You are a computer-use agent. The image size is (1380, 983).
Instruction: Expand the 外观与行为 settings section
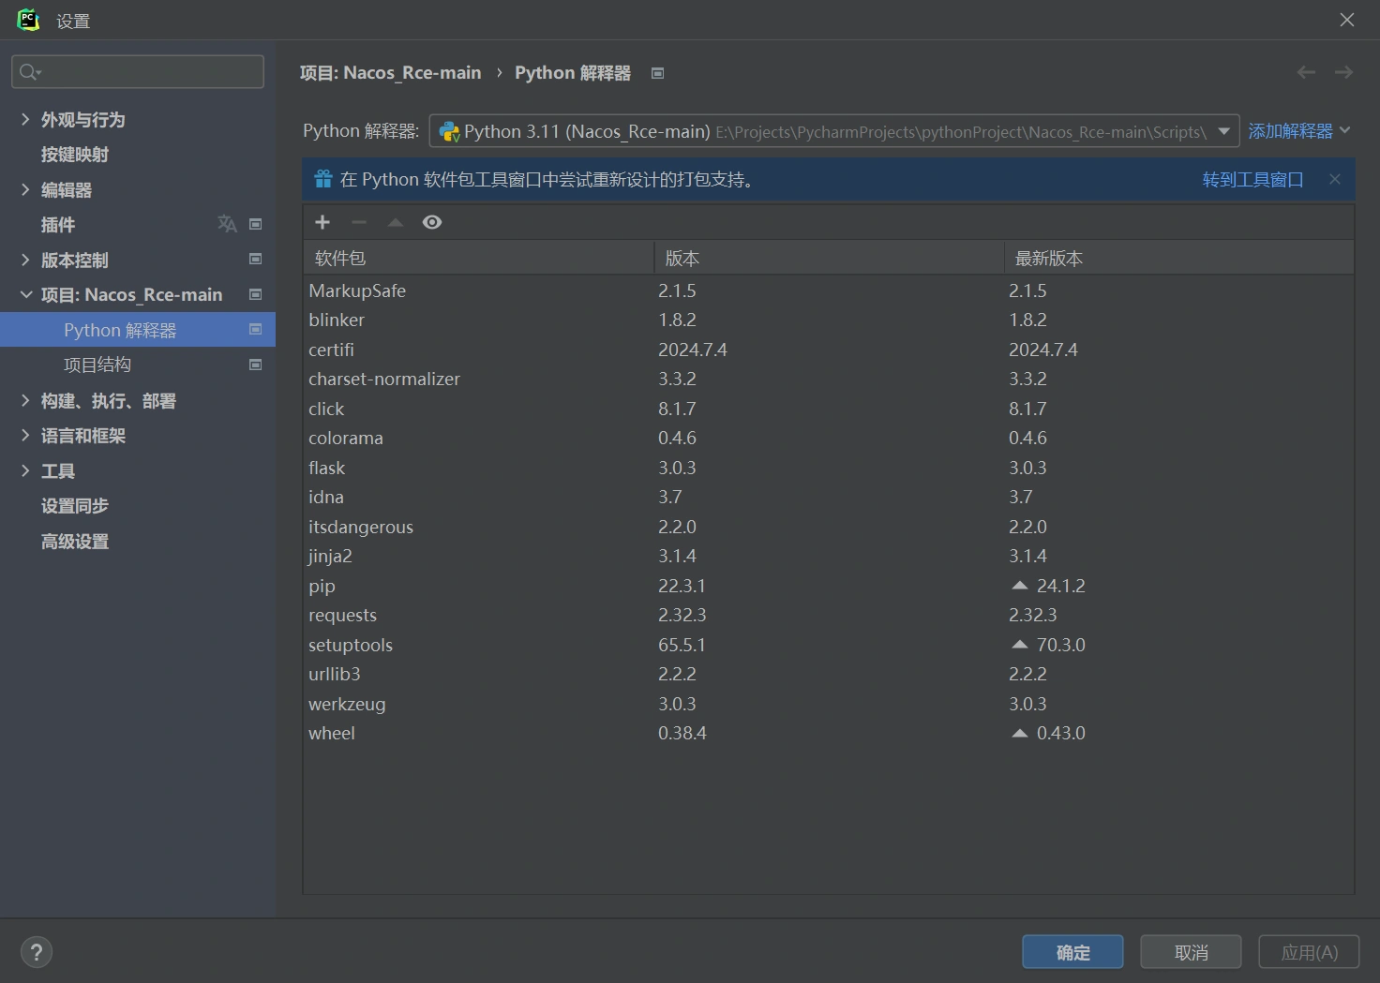pyautogui.click(x=25, y=119)
